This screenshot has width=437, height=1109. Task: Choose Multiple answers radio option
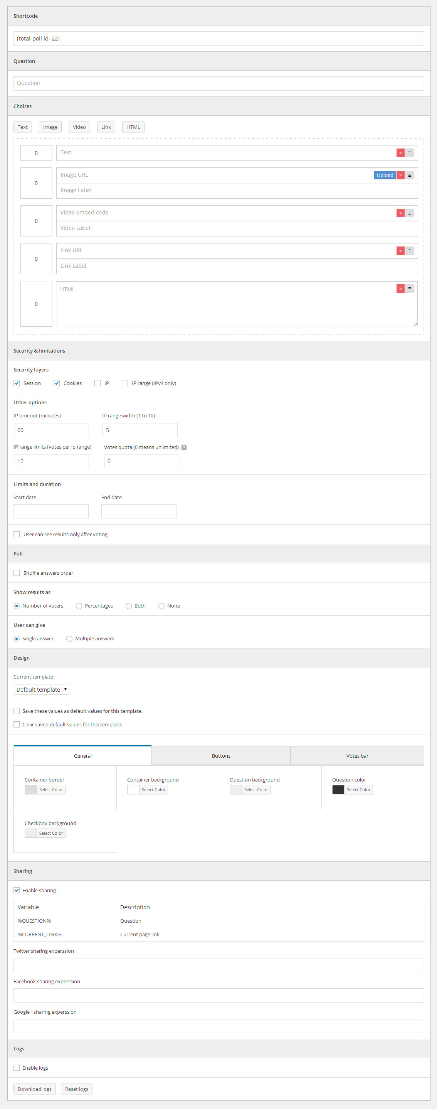(x=69, y=639)
